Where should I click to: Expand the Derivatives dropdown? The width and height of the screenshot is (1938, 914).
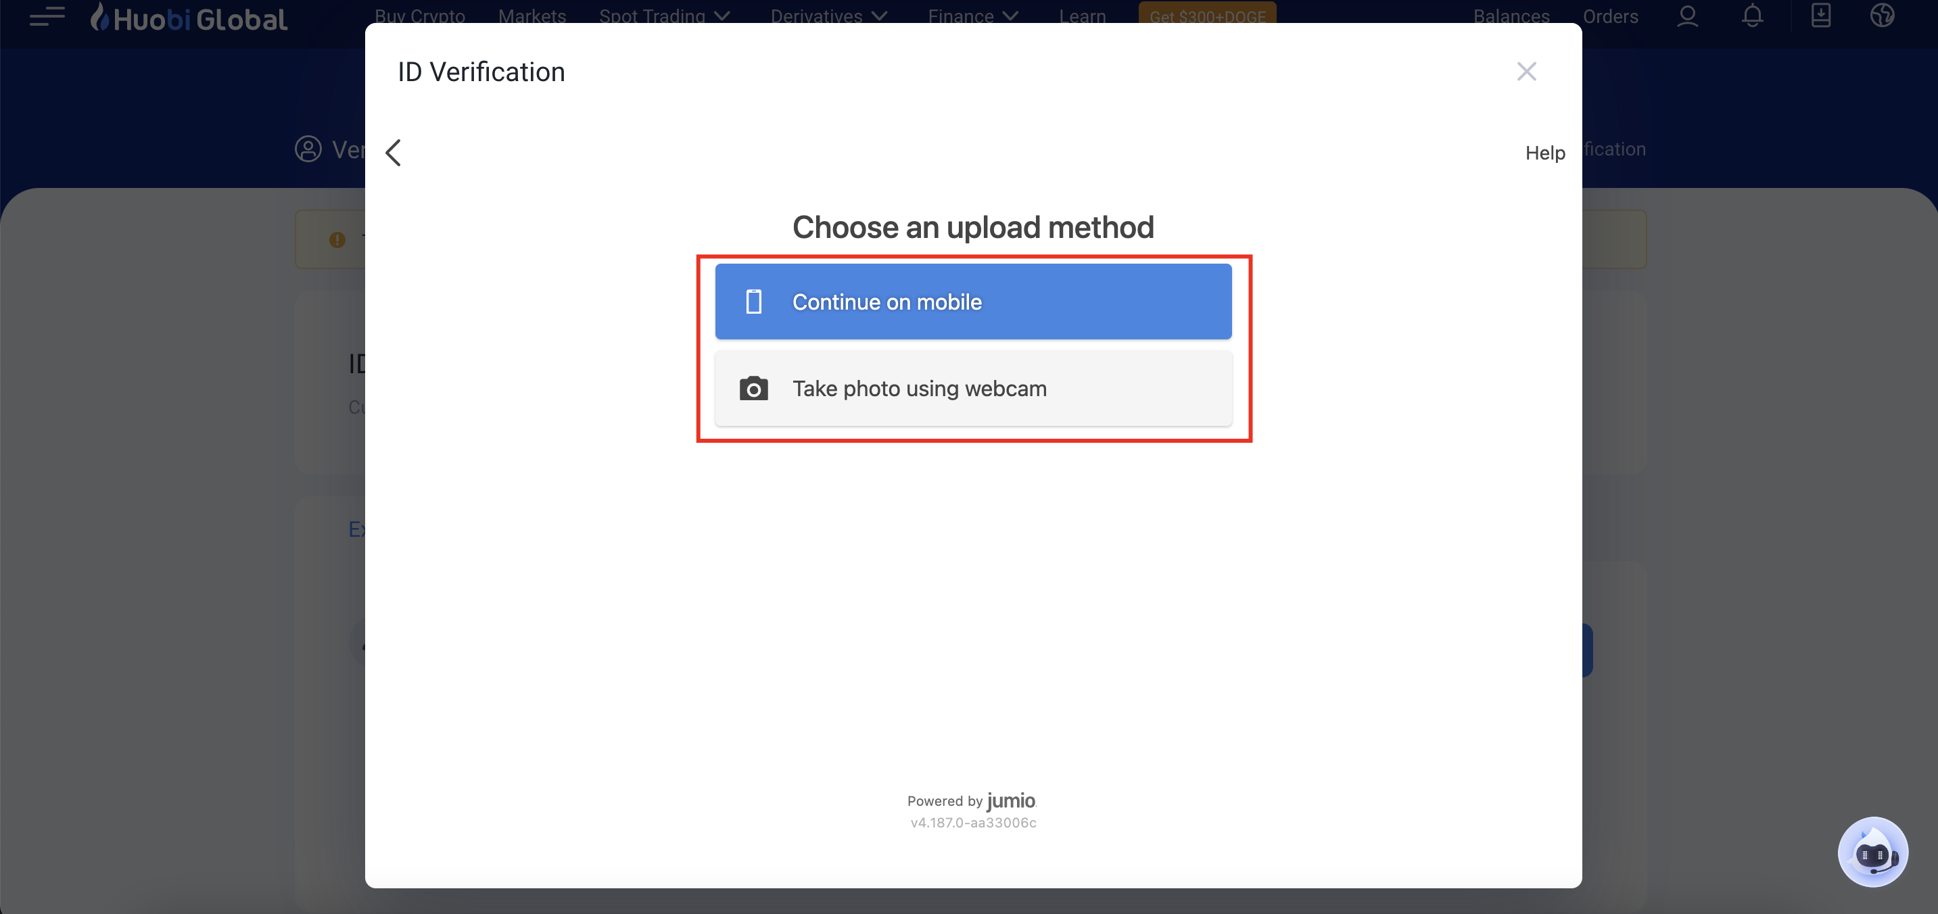click(828, 16)
